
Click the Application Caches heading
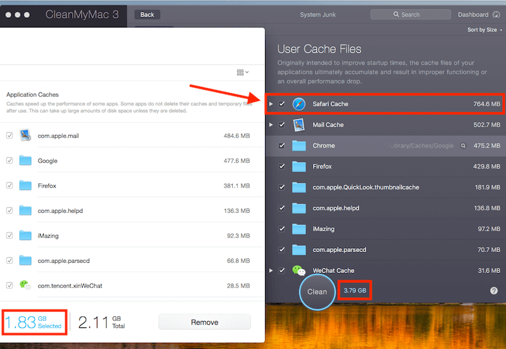point(33,94)
